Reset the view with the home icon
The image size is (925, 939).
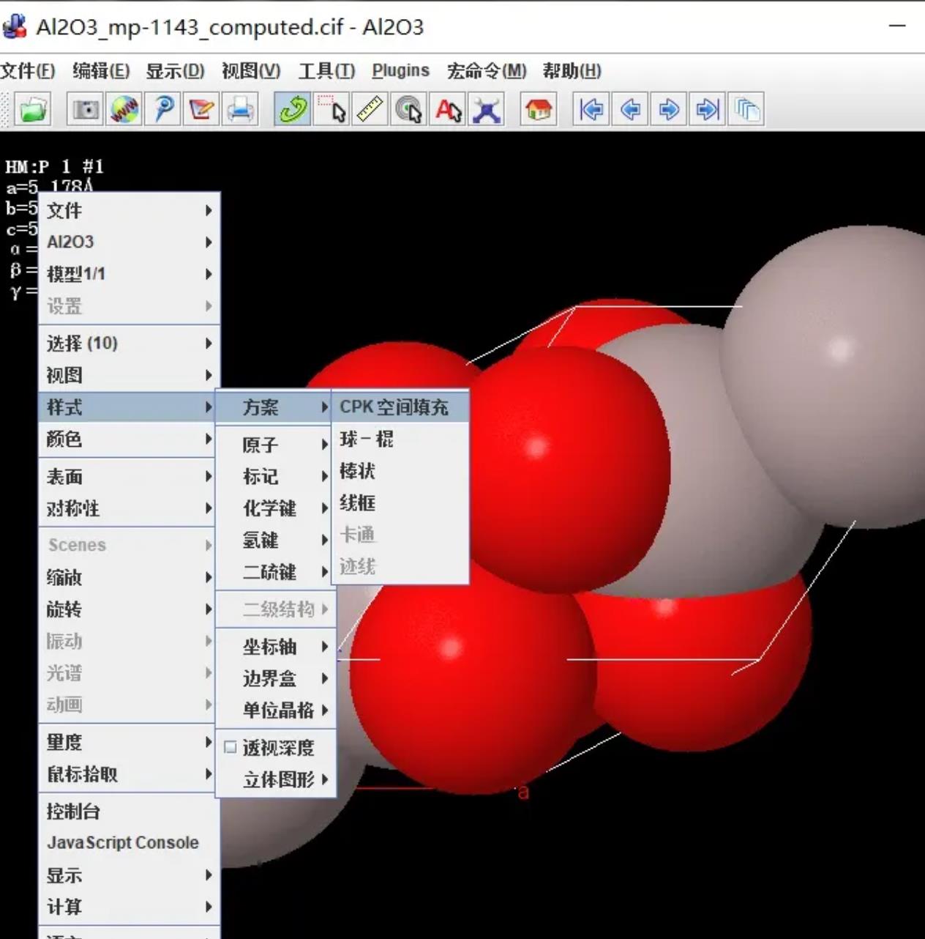click(538, 110)
